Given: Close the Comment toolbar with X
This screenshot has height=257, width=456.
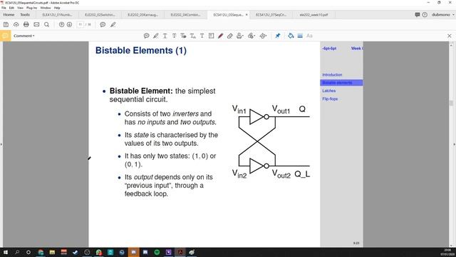Looking at the screenshot, I should point(450,36).
